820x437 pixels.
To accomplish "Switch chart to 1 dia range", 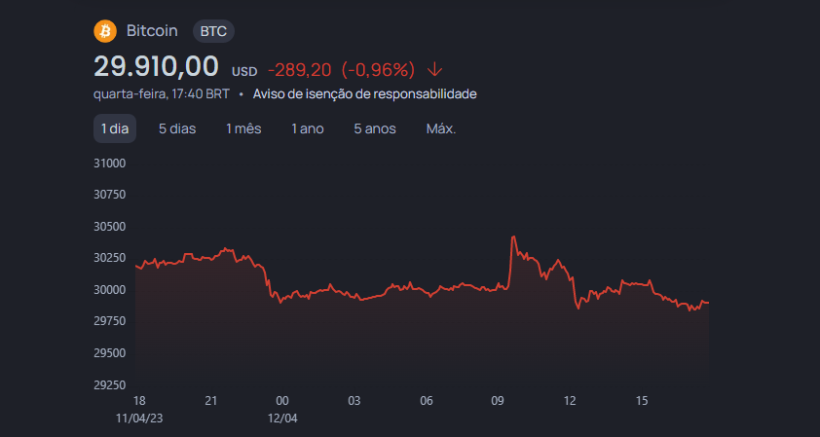I will pyautogui.click(x=115, y=128).
